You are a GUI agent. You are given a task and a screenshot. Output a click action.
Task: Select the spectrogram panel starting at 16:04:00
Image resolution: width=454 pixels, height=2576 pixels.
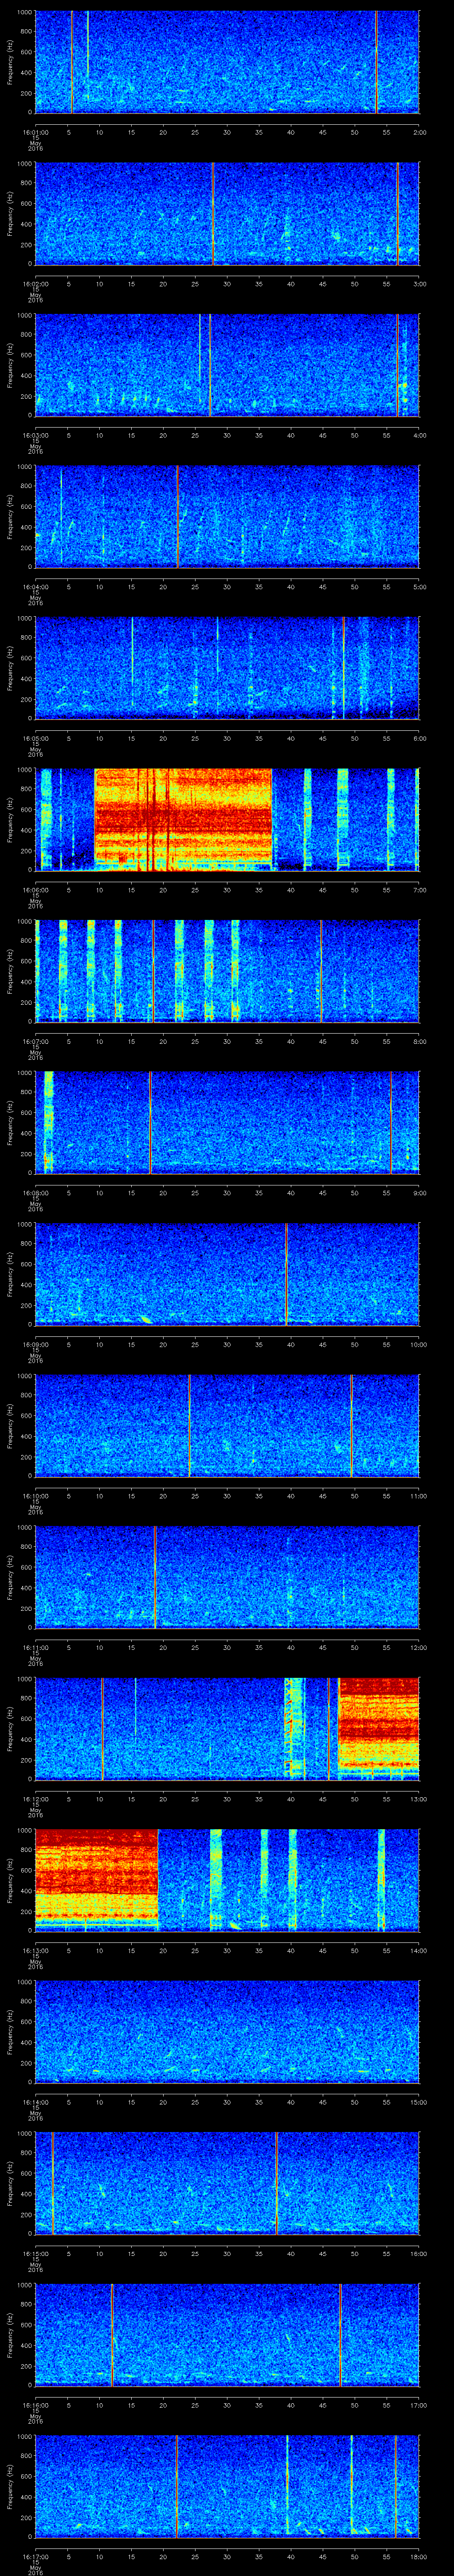pos(227,516)
